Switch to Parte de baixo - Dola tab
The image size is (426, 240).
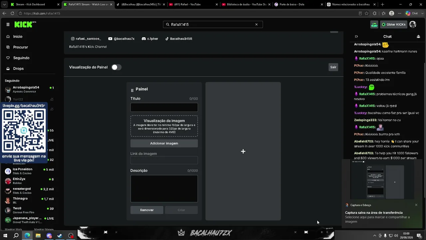tap(298, 4)
